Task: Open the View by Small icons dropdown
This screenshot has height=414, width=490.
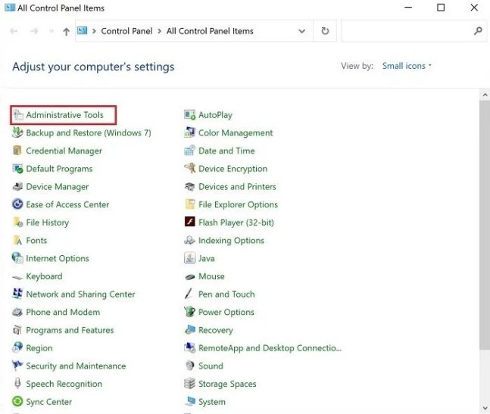Action: coord(407,66)
